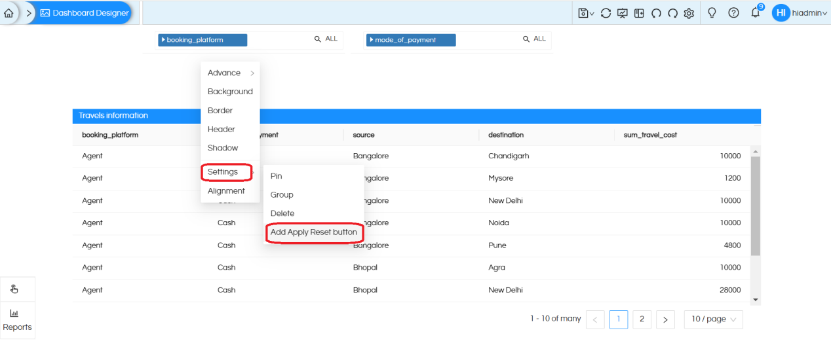Choose Shadow from context menu

click(x=231, y=148)
